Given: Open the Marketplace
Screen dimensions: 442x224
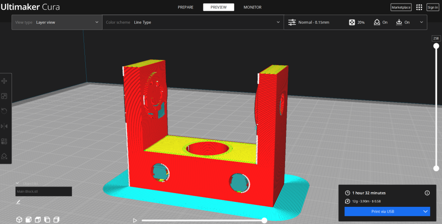Looking at the screenshot, I should [x=401, y=7].
